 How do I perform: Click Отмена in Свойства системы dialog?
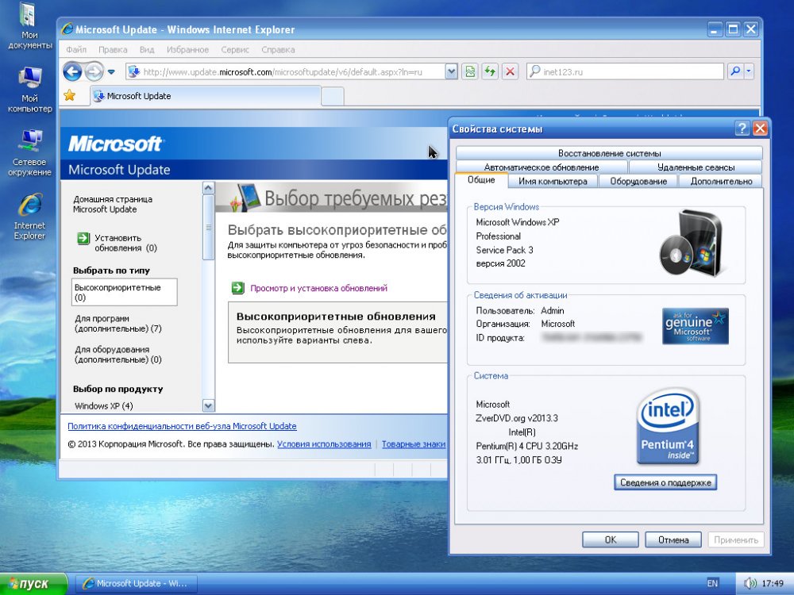673,539
